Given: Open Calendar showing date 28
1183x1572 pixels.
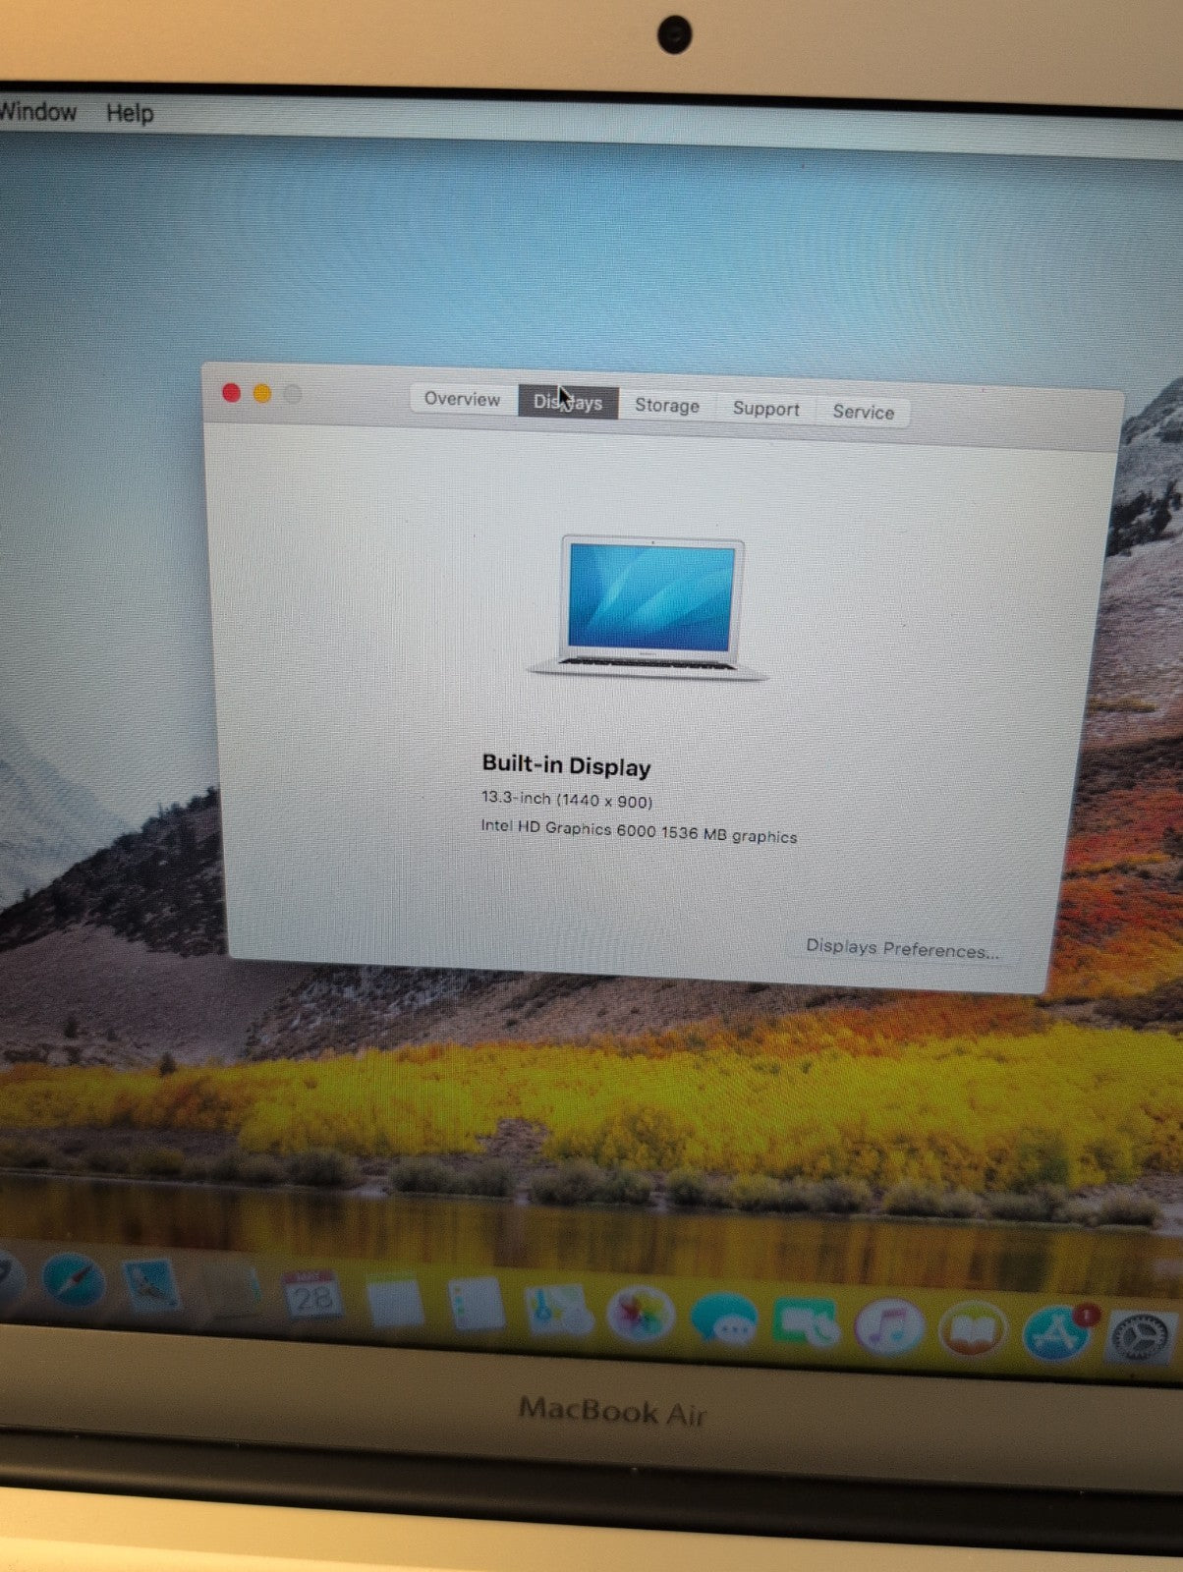Looking at the screenshot, I should tap(312, 1296).
